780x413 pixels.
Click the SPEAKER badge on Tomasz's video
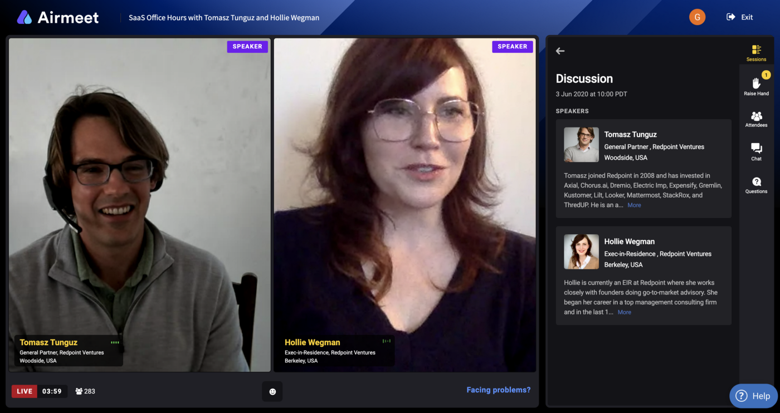(x=247, y=47)
